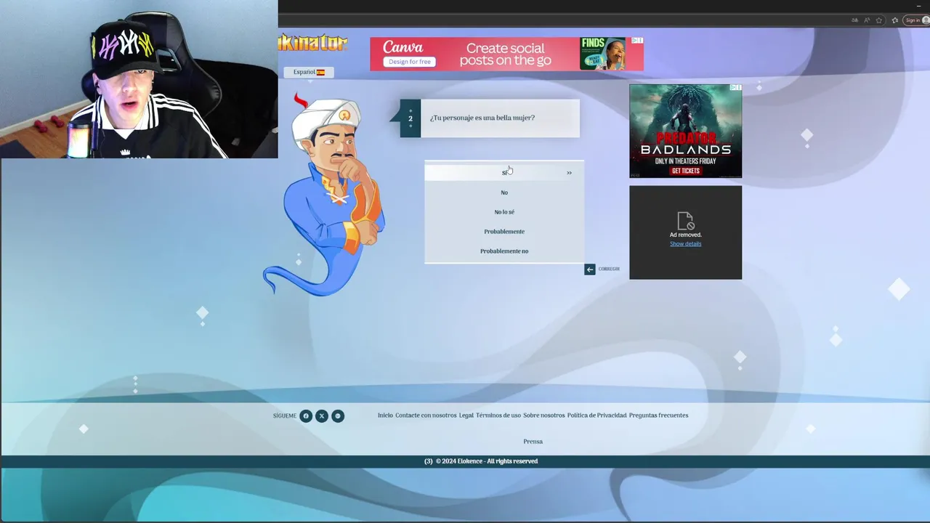Open the third social follow icon

pos(338,416)
